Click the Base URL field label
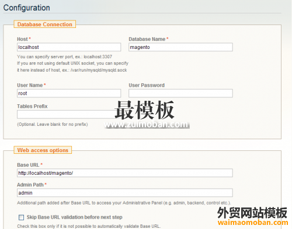 coord(28,165)
